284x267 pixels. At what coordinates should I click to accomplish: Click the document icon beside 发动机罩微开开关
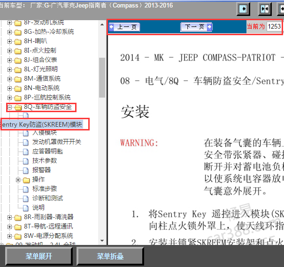[26, 143]
